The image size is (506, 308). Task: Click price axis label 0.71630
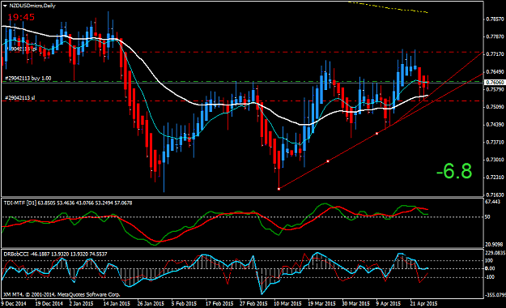495,195
